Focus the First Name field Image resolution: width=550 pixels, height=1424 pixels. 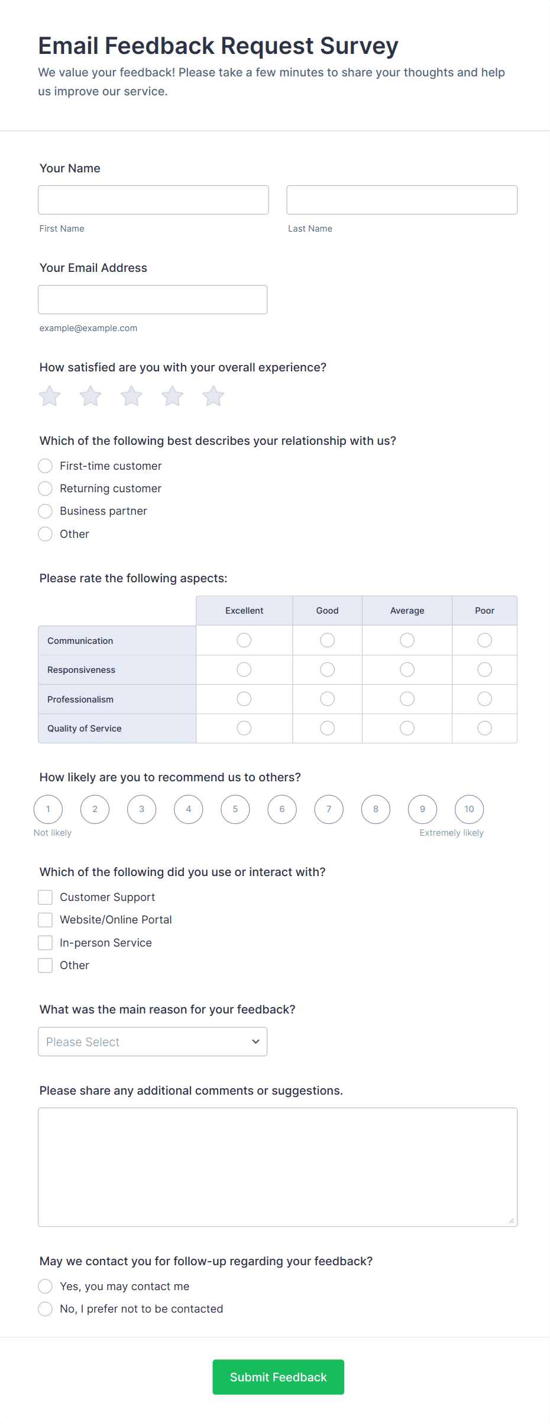pyautogui.click(x=153, y=200)
